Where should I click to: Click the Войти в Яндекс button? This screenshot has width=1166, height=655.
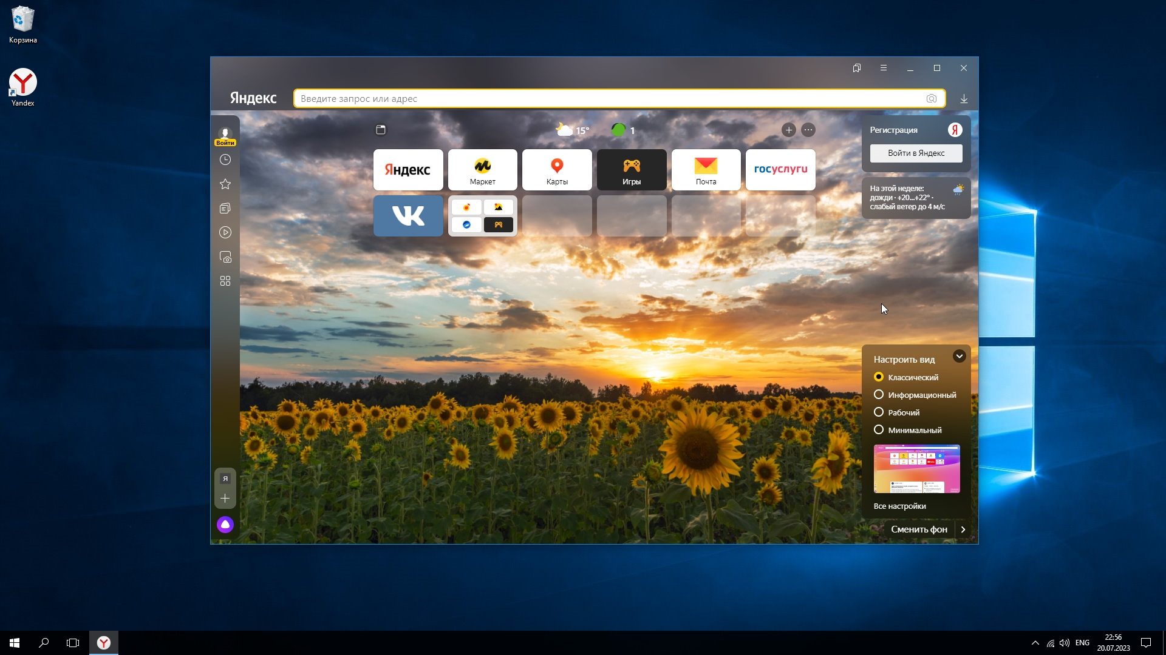916,153
